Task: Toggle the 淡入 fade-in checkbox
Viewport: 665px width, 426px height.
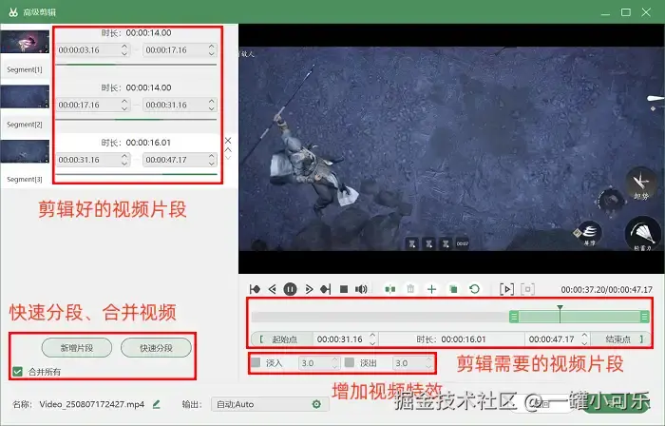Action: pos(256,363)
